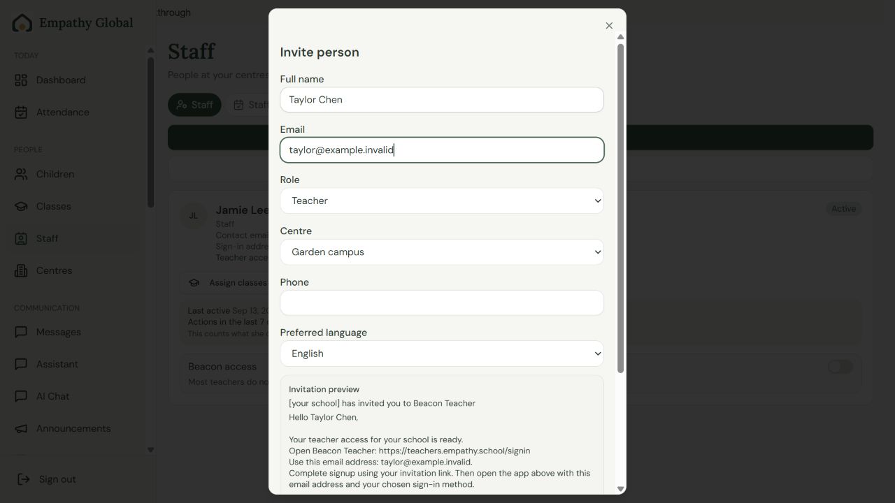This screenshot has width=895, height=503.
Task: Open Dashboard from the sidebar icon
Action: (21, 80)
